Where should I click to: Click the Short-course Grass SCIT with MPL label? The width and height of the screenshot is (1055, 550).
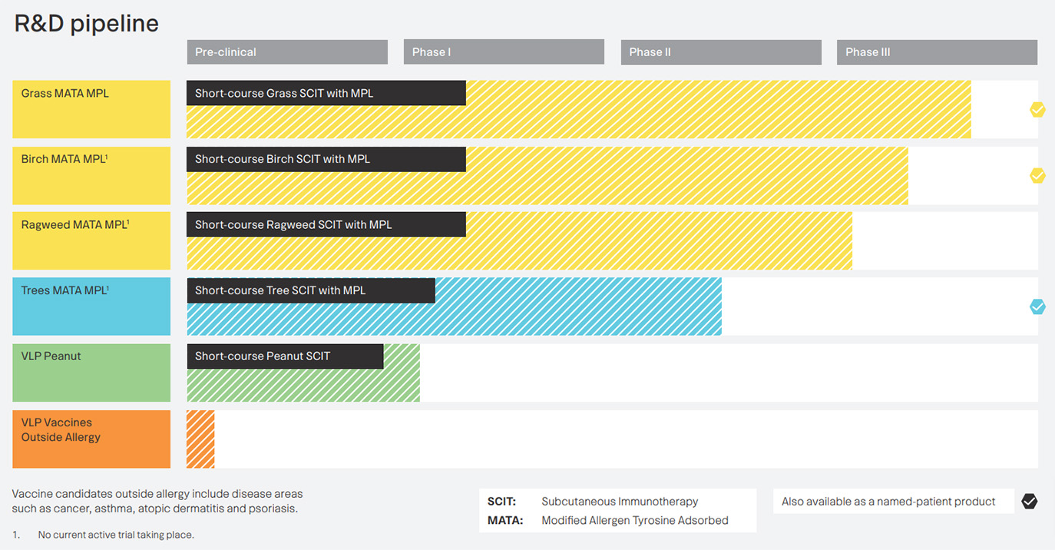326,93
